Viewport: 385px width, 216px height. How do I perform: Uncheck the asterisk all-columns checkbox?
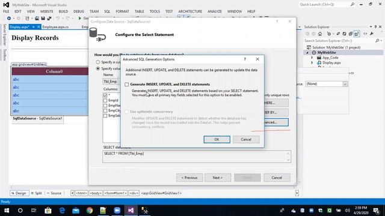[x=105, y=95]
